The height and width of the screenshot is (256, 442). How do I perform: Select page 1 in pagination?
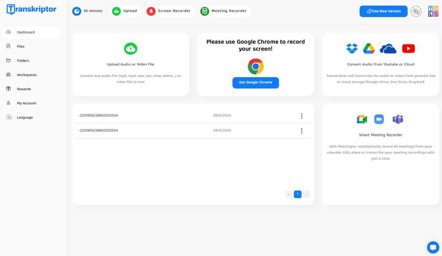coord(297,194)
